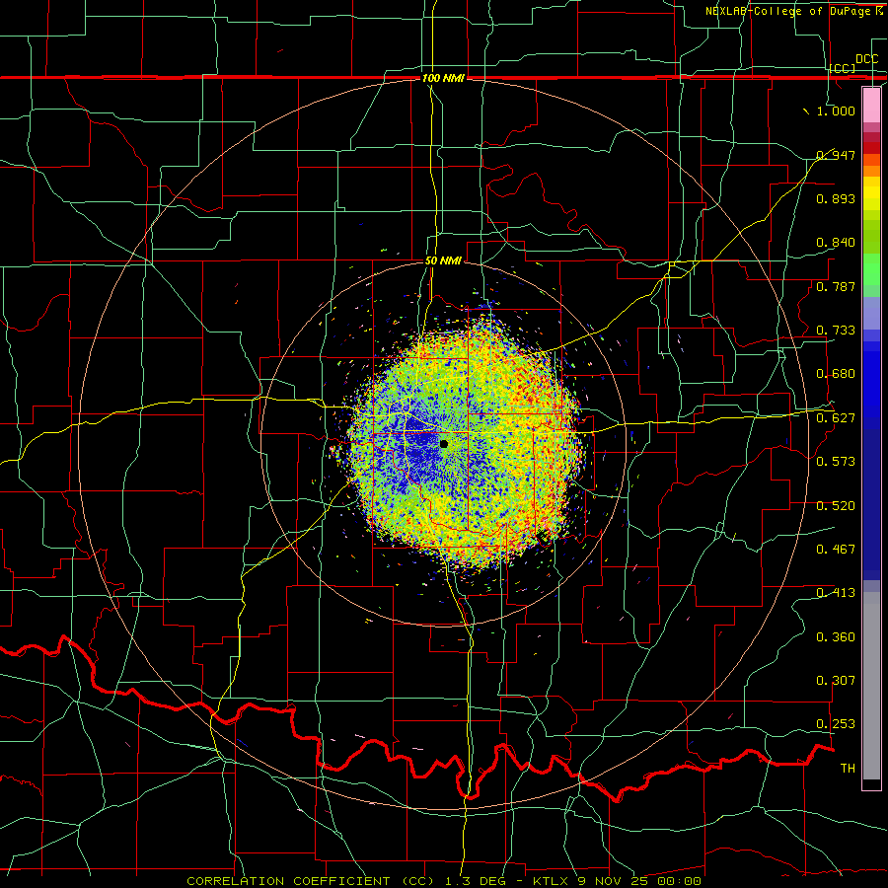Select the 0.360 scale value
The image size is (888, 888).
coord(836,637)
